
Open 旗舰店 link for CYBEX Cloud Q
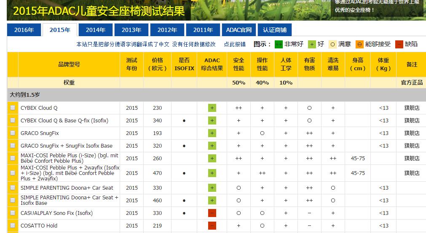coord(412,108)
